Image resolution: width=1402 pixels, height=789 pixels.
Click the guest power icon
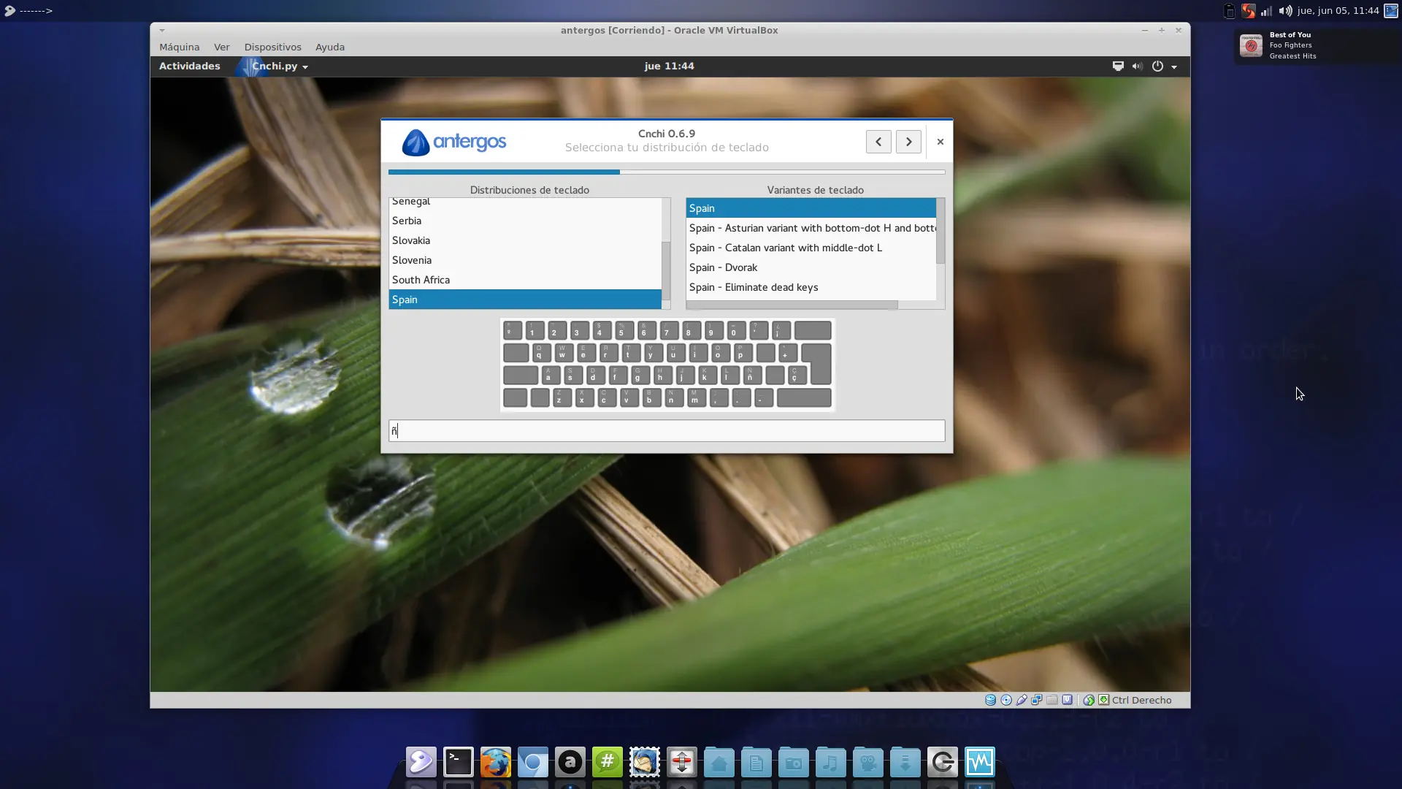coord(1157,66)
